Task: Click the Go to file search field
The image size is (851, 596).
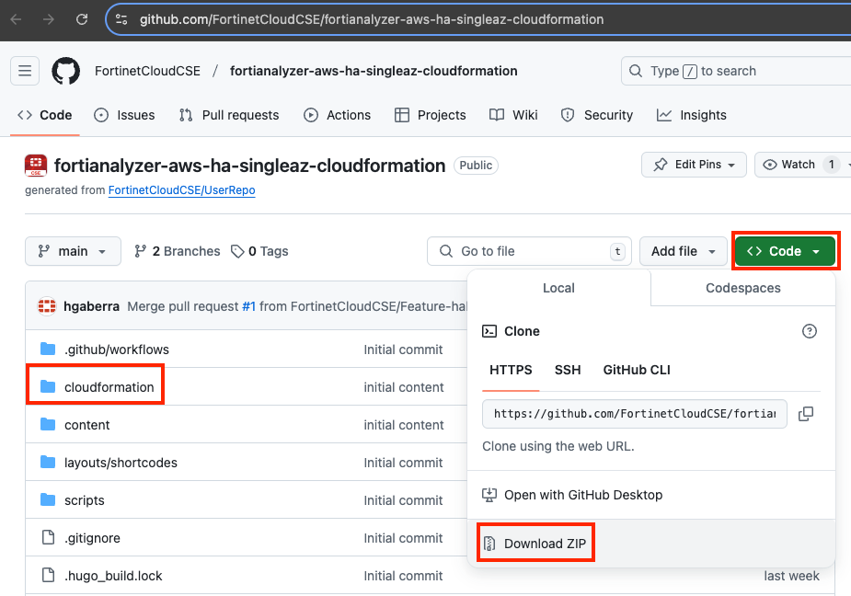Action: [529, 251]
